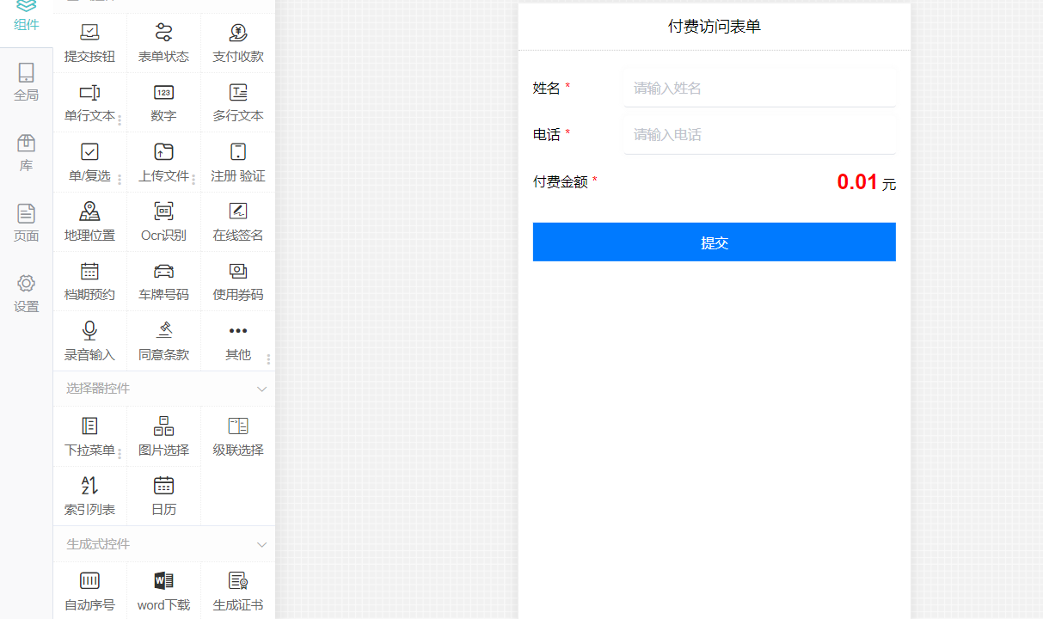1043x619 pixels.
Task: Add the 下拉菜单 dropdown component
Action: tap(89, 427)
